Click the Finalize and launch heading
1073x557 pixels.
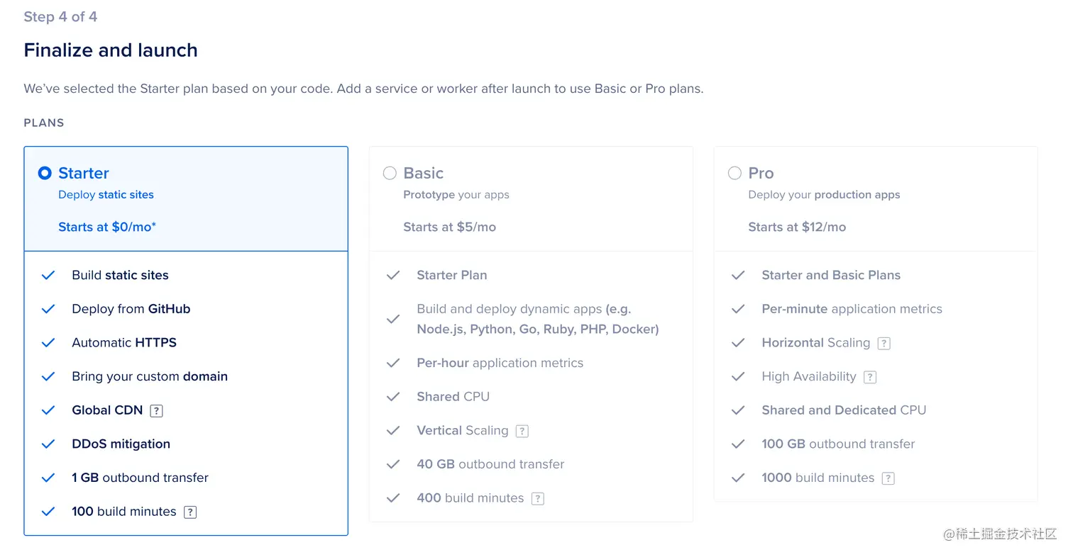[x=111, y=50]
